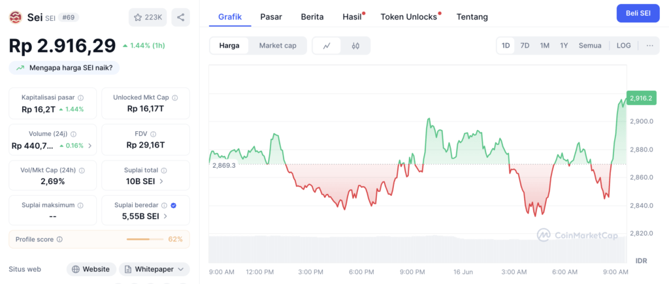Open the share icon button
The height and width of the screenshot is (284, 669).
tap(180, 18)
